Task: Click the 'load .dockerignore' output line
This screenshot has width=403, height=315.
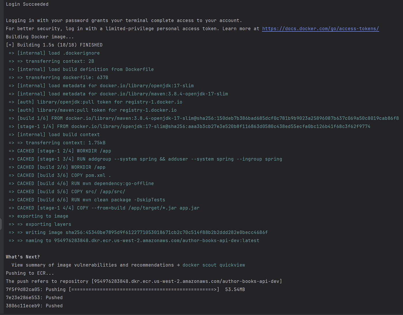Action: [54, 53]
